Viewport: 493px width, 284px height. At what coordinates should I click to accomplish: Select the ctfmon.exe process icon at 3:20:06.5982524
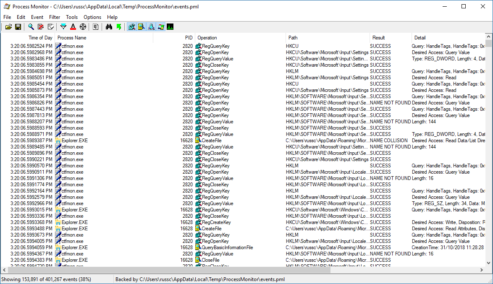(x=58, y=46)
